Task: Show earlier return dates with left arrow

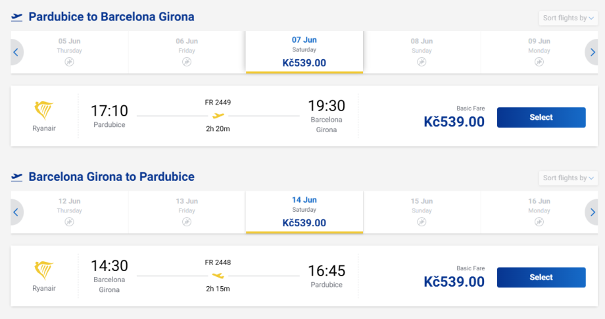Action: tap(16, 212)
